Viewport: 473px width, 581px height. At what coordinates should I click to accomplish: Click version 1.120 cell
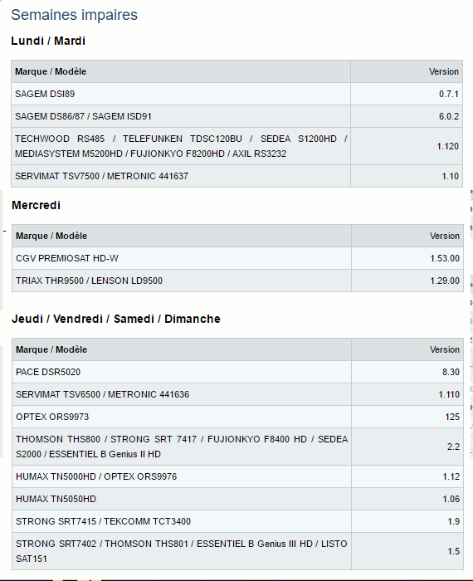pyautogui.click(x=407, y=146)
